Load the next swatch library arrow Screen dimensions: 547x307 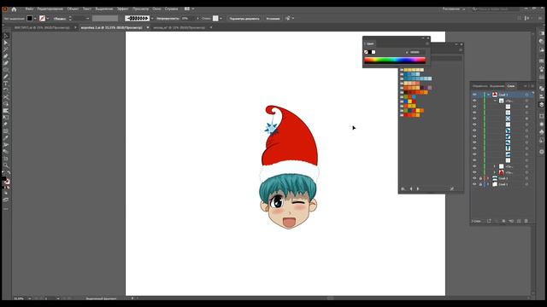[418, 188]
